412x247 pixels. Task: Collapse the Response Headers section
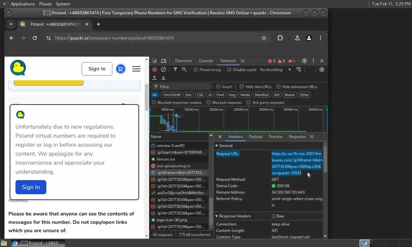(x=217, y=216)
